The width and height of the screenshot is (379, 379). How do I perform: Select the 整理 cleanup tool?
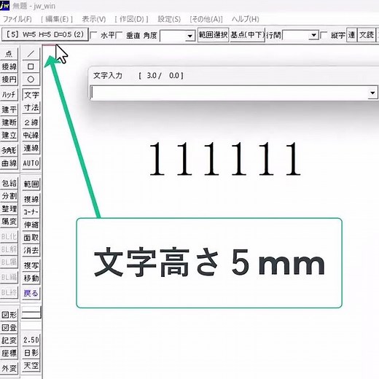pyautogui.click(x=9, y=208)
